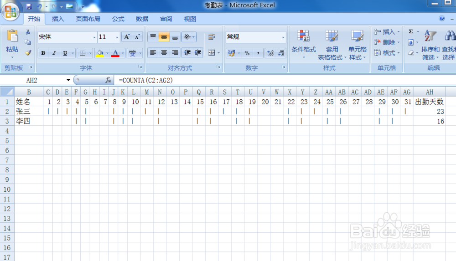Click the accounting number format icon
This screenshot has width=456, height=261.
pyautogui.click(x=232, y=53)
